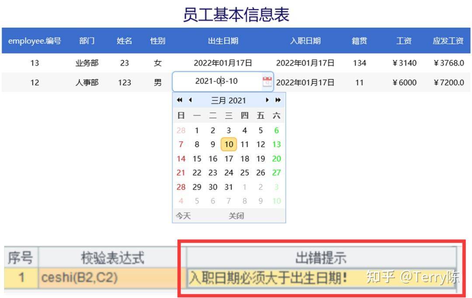Go to previous month in calendar
This screenshot has height=298, width=472.
pos(190,100)
